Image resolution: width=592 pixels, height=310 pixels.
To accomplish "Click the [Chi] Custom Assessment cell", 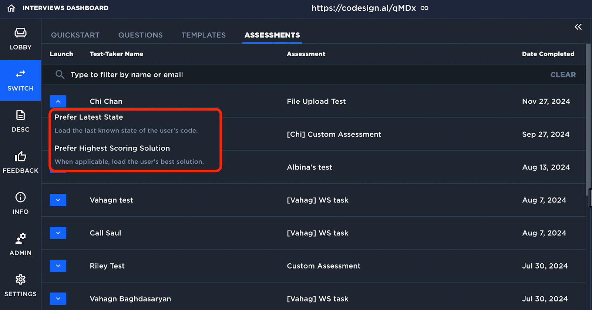I will (334, 134).
